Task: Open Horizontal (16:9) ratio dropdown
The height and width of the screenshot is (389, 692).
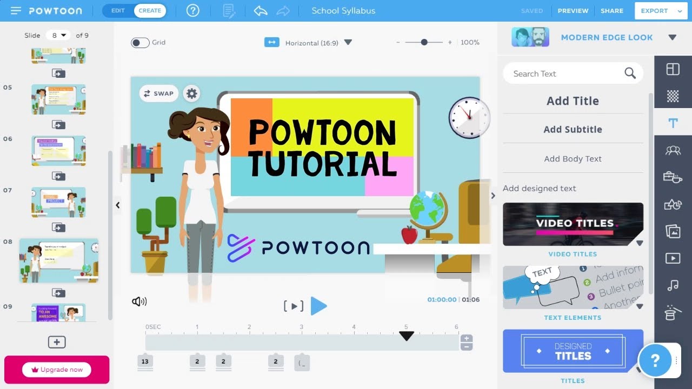Action: point(348,42)
